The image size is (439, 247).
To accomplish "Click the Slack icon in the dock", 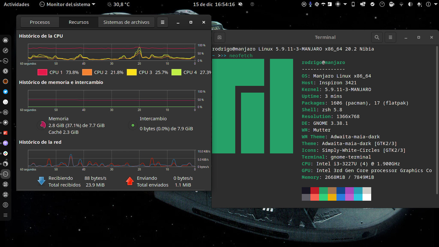I will coord(5,153).
